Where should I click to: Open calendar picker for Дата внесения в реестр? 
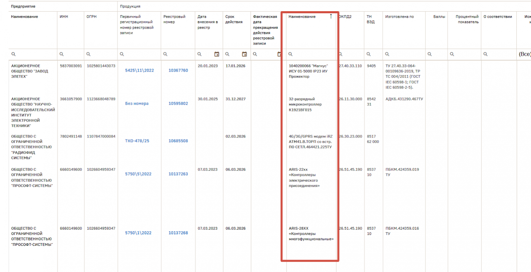tap(216, 54)
